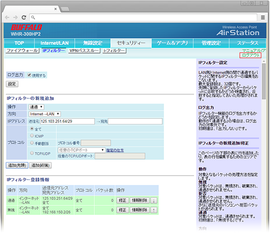The image size is (270, 239).
Task: Select the IPフィルター sub-tab
Action: tap(54, 51)
